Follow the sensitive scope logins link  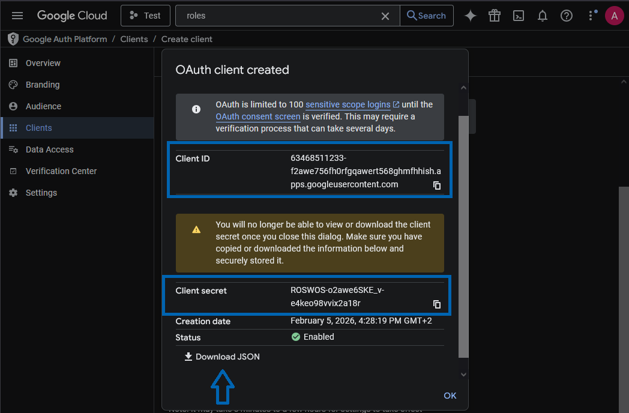348,104
